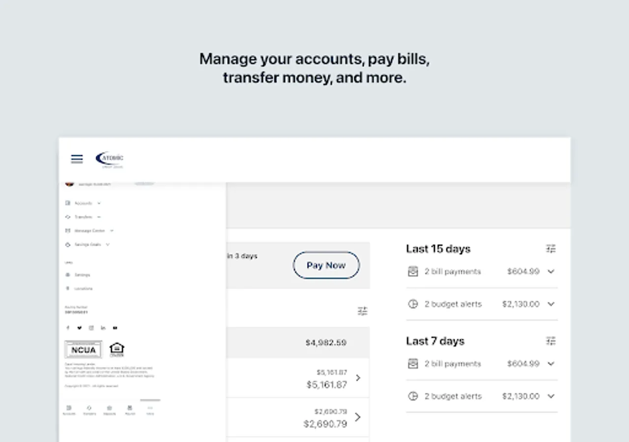Open the filter icon for Last 15 days
Image resolution: width=629 pixels, height=442 pixels.
pos(551,249)
